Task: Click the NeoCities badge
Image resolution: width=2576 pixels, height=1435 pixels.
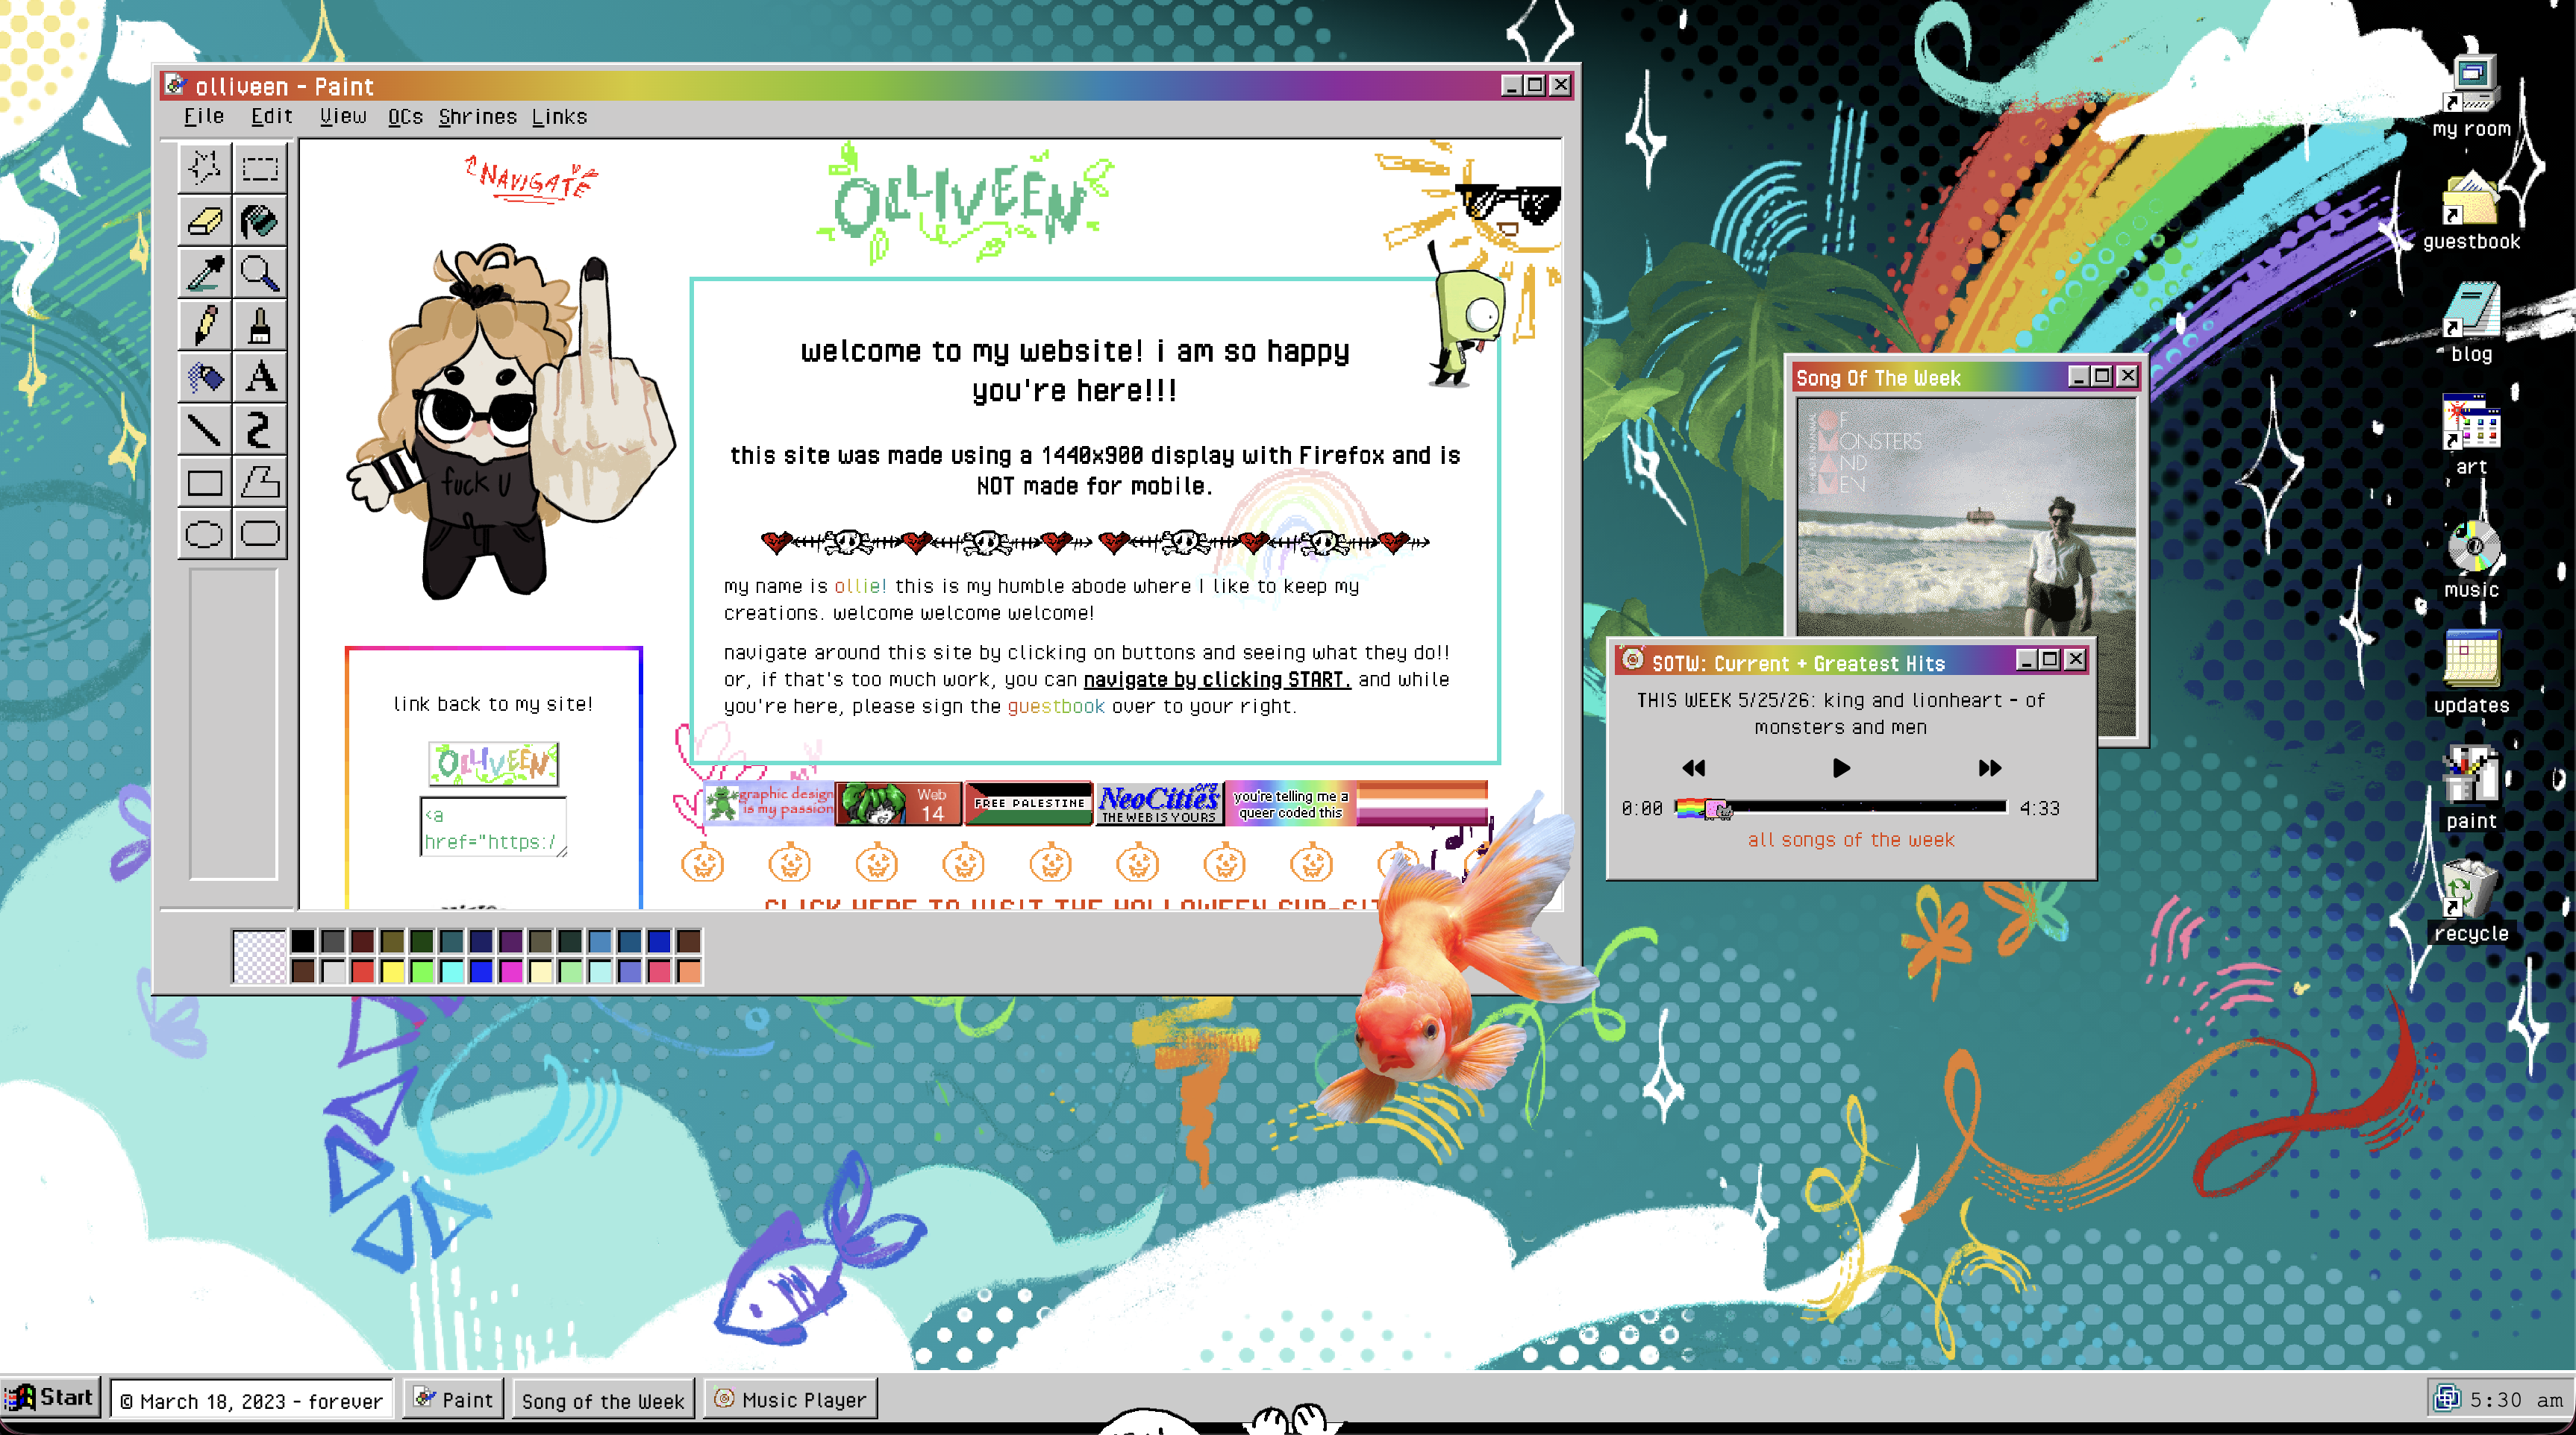Action: click(x=1158, y=803)
